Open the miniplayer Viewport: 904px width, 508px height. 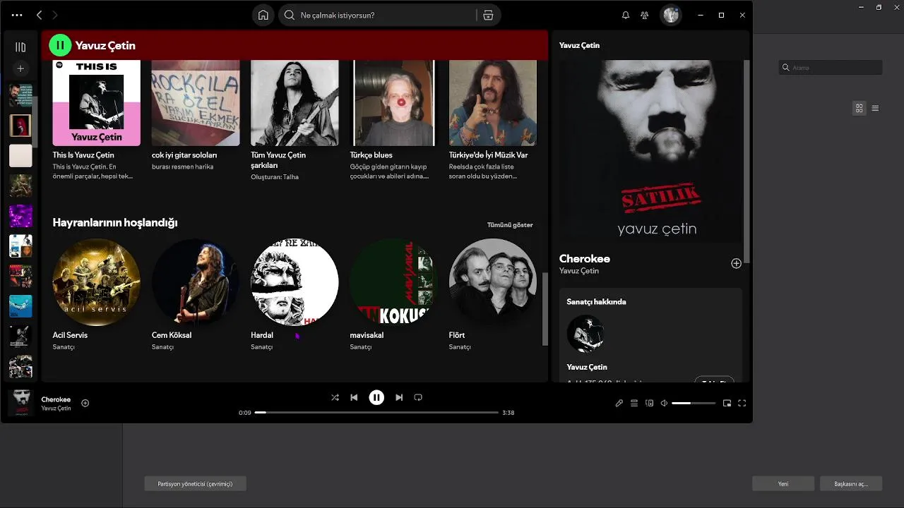tap(727, 403)
